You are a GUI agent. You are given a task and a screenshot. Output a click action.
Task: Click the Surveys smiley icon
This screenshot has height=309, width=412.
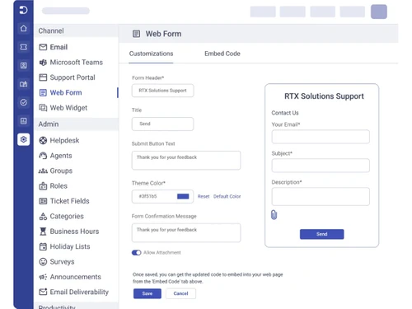(43, 261)
